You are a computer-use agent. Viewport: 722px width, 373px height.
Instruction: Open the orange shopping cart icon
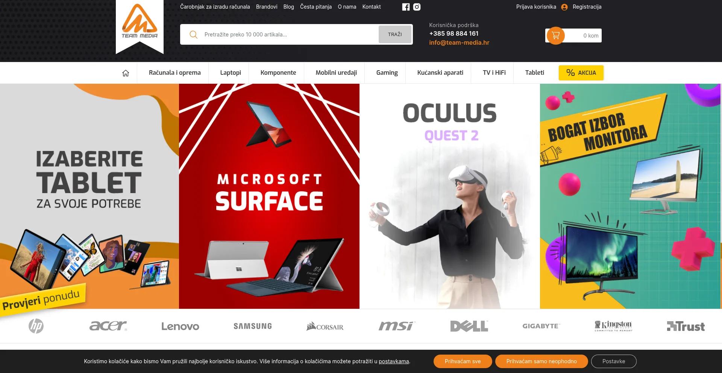tap(555, 36)
